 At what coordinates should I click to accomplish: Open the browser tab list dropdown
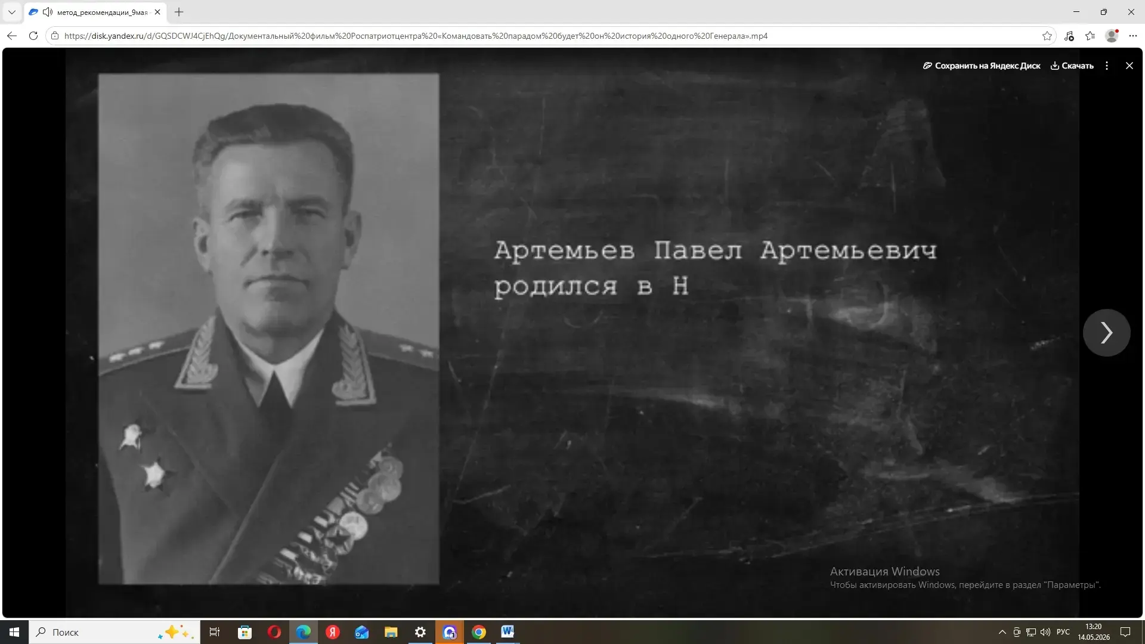(12, 12)
